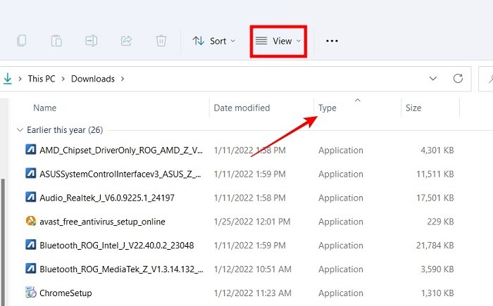
Task: Click Downloads in the breadcrumb path
Action: [x=93, y=79]
